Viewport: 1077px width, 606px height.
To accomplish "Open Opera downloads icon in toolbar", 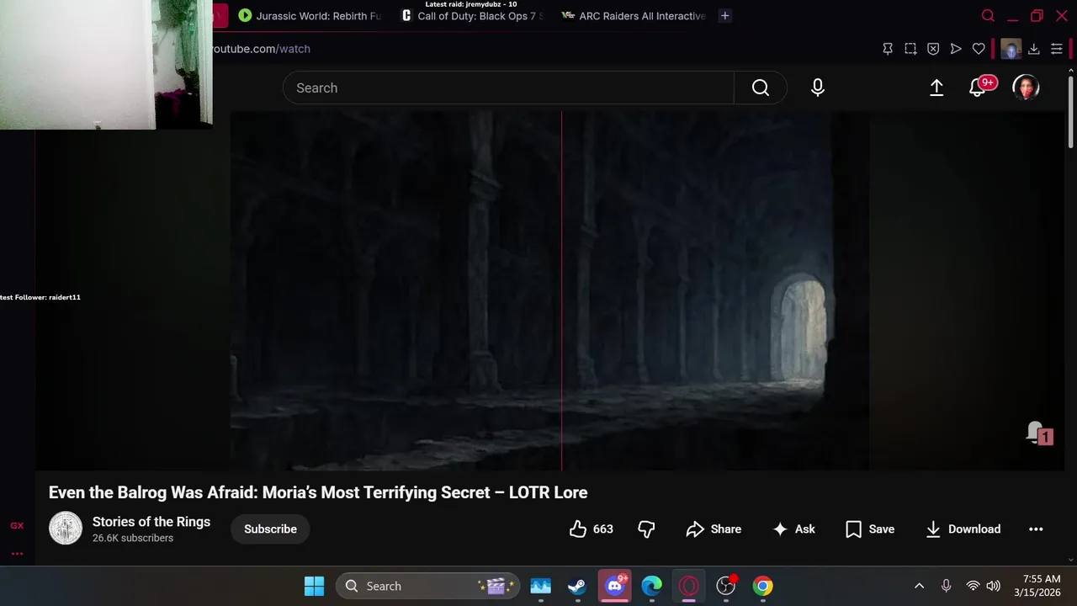I will click(x=1034, y=49).
